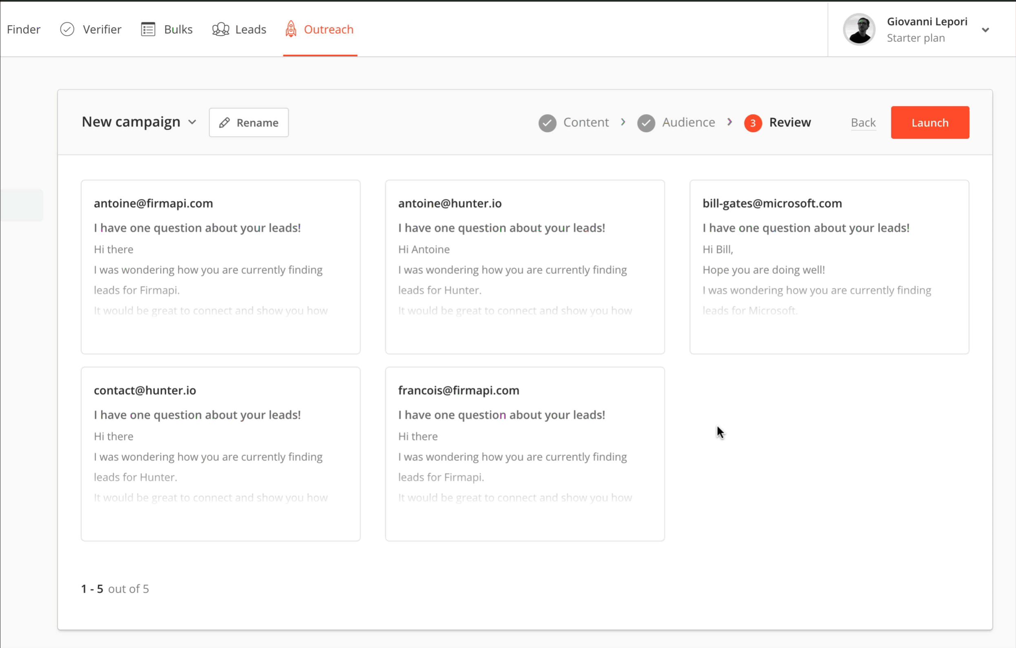Click the Review step number 3 badge
Image resolution: width=1016 pixels, height=648 pixels.
click(753, 123)
